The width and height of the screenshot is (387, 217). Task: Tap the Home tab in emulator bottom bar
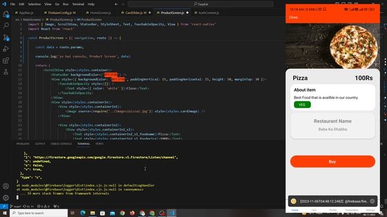point(295,210)
